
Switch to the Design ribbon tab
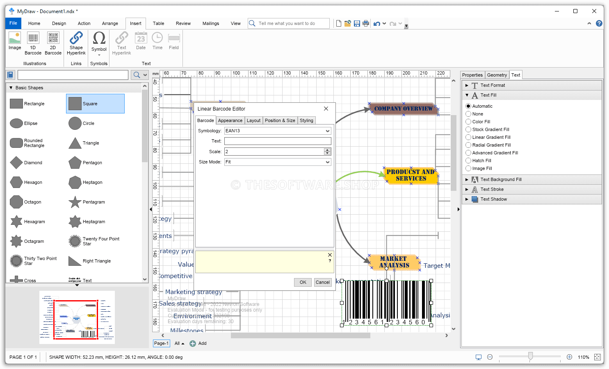[59, 23]
